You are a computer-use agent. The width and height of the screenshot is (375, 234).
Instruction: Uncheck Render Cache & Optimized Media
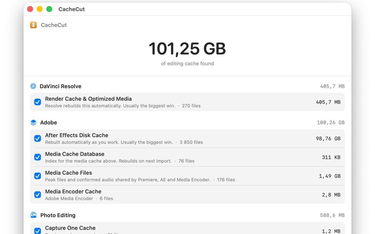pos(38,102)
